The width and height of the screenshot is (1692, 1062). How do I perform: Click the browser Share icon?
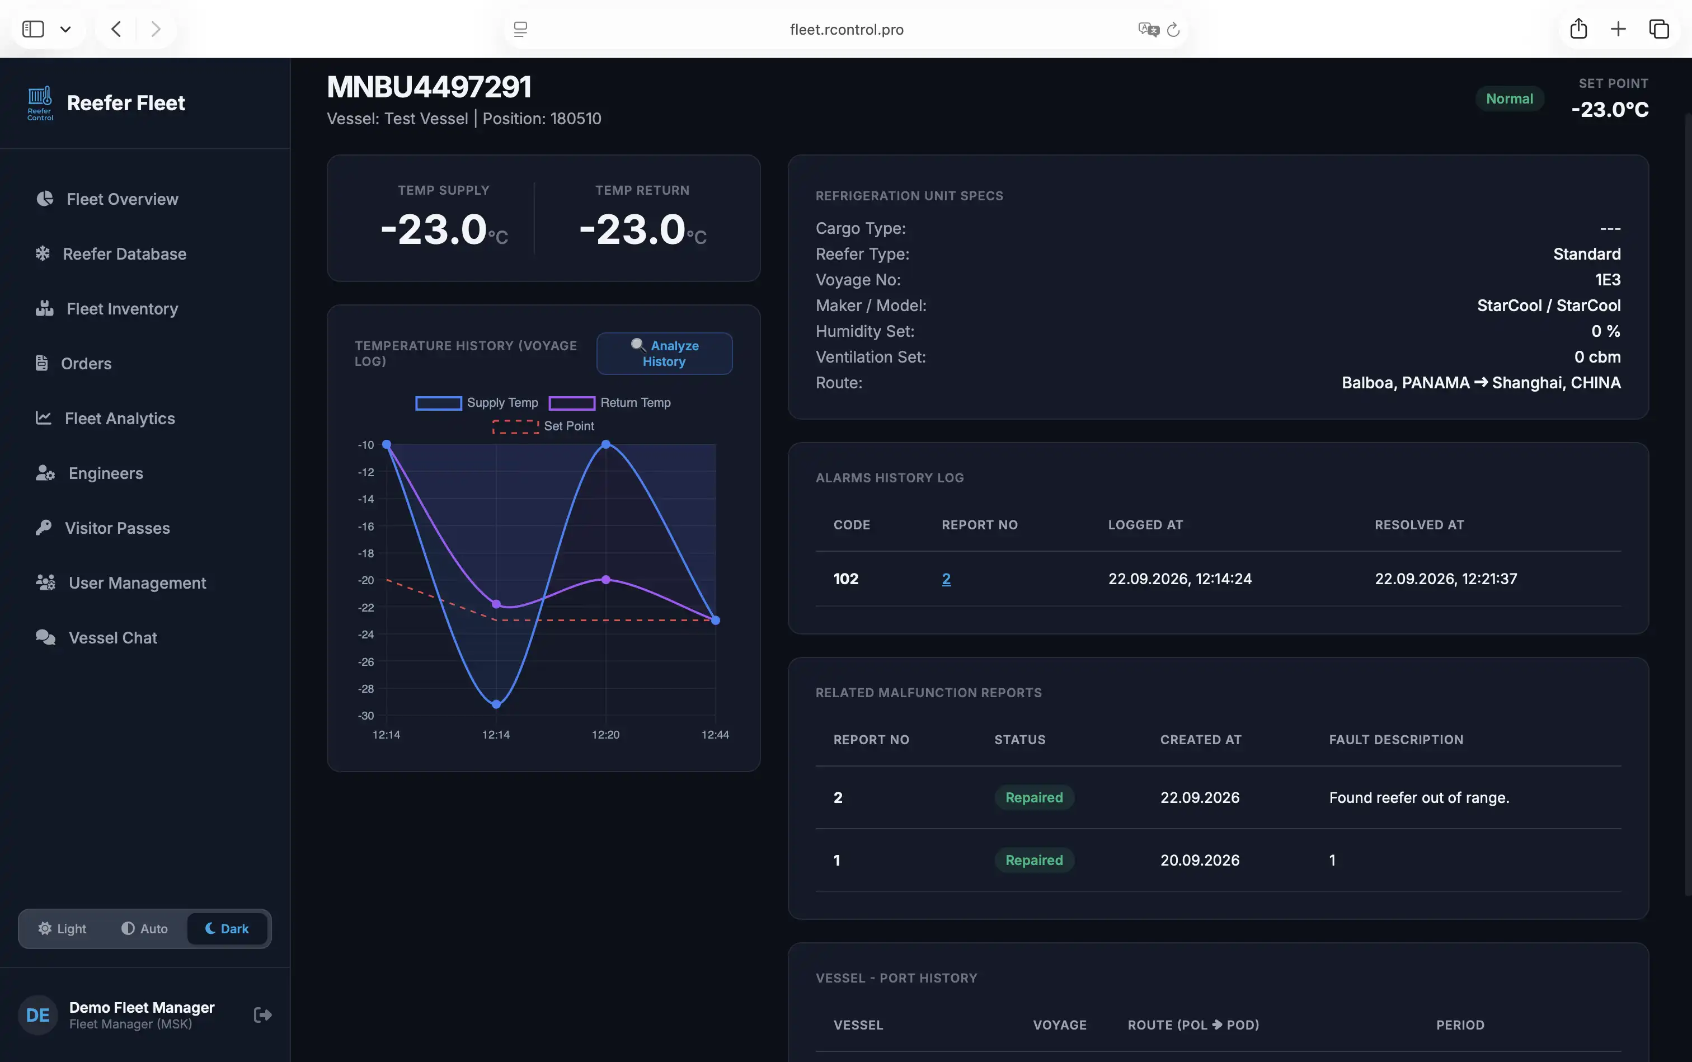[x=1578, y=28]
